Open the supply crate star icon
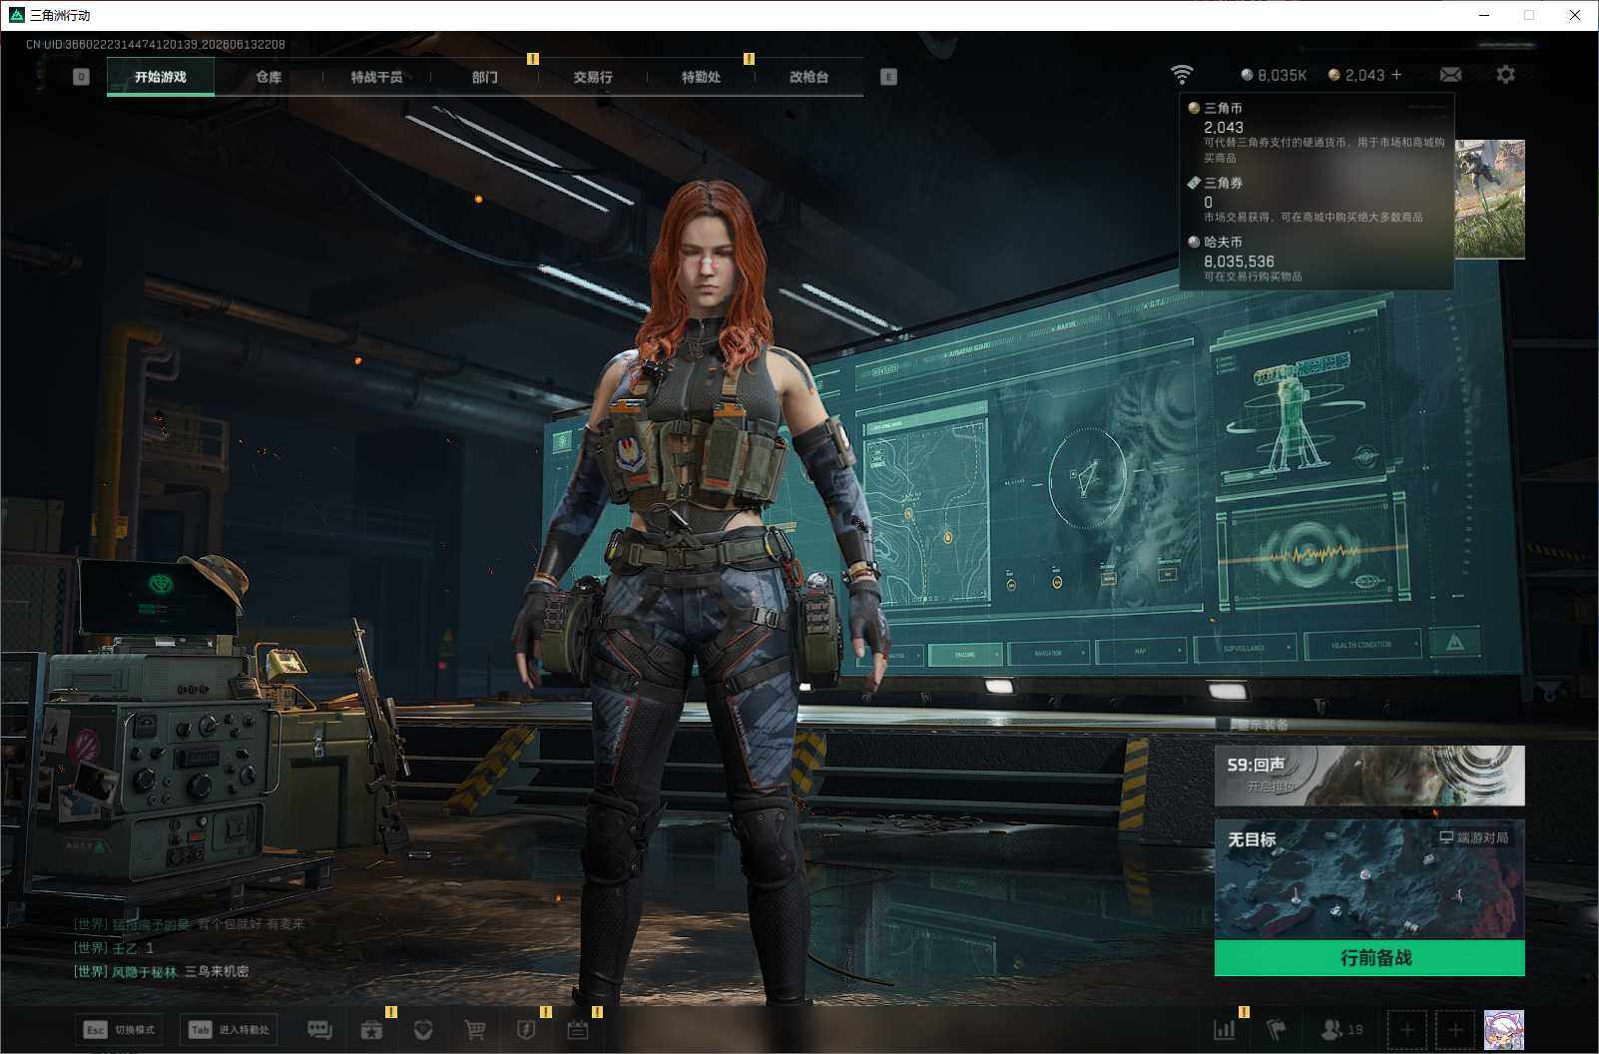The height and width of the screenshot is (1054, 1599). pos(371,1029)
